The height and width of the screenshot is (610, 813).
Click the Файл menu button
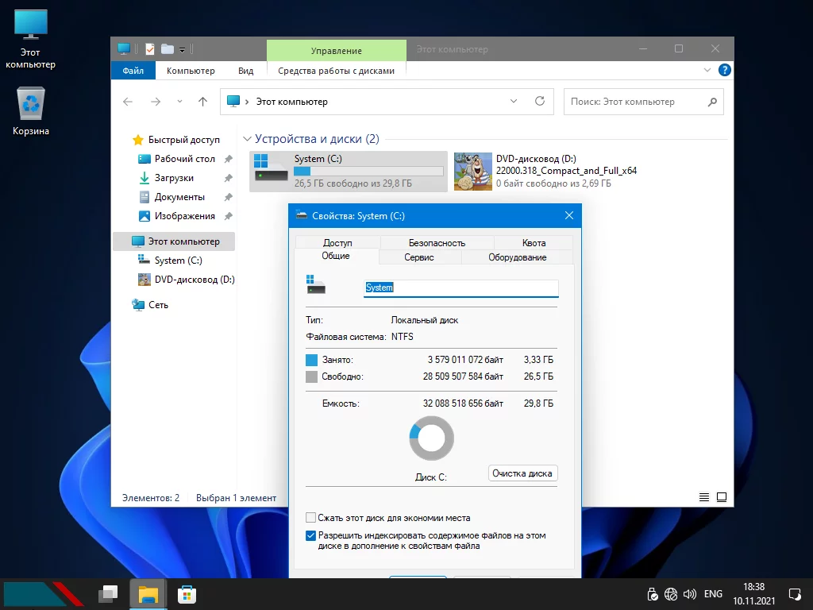click(x=133, y=71)
